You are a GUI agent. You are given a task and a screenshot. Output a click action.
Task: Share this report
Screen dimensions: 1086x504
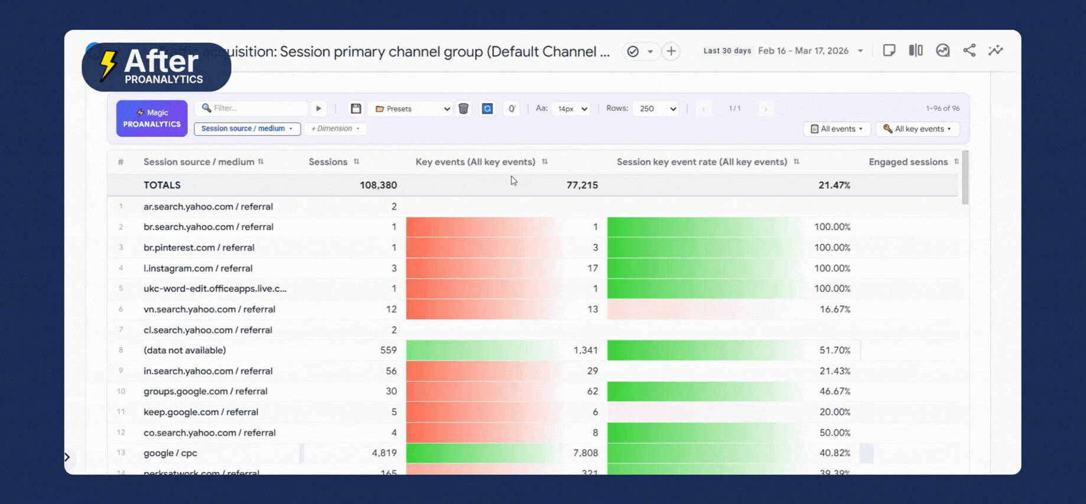point(969,51)
